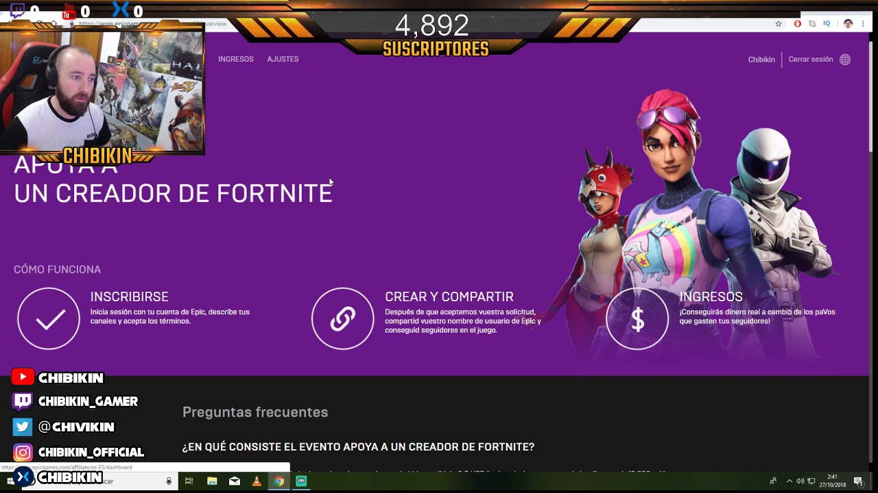Image resolution: width=878 pixels, height=493 pixels.
Task: Open the AJUSTES menu item
Action: (x=283, y=59)
